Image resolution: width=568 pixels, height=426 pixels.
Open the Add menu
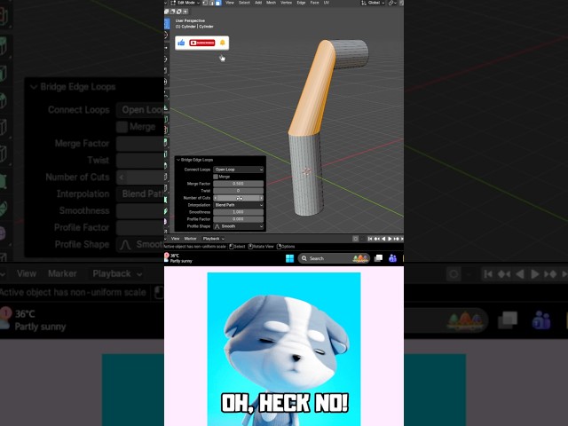258,3
